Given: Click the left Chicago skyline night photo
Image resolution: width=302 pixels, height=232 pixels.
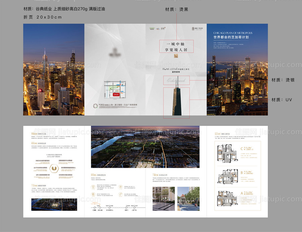Looking at the screenshot, I should click(54, 69).
